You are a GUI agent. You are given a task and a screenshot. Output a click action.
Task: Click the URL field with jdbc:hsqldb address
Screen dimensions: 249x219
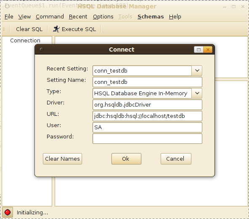(x=147, y=116)
